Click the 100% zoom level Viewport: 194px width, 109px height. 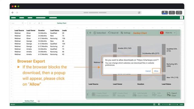[181, 104]
